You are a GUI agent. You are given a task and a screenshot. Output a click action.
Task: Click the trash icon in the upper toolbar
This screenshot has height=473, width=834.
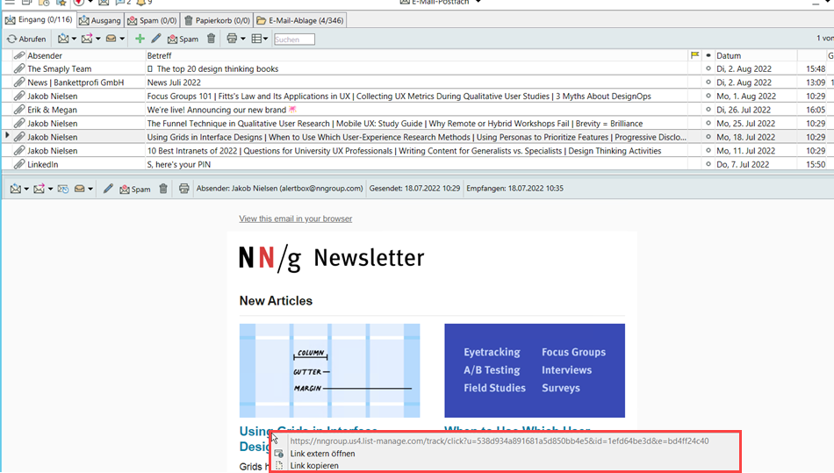pos(211,39)
